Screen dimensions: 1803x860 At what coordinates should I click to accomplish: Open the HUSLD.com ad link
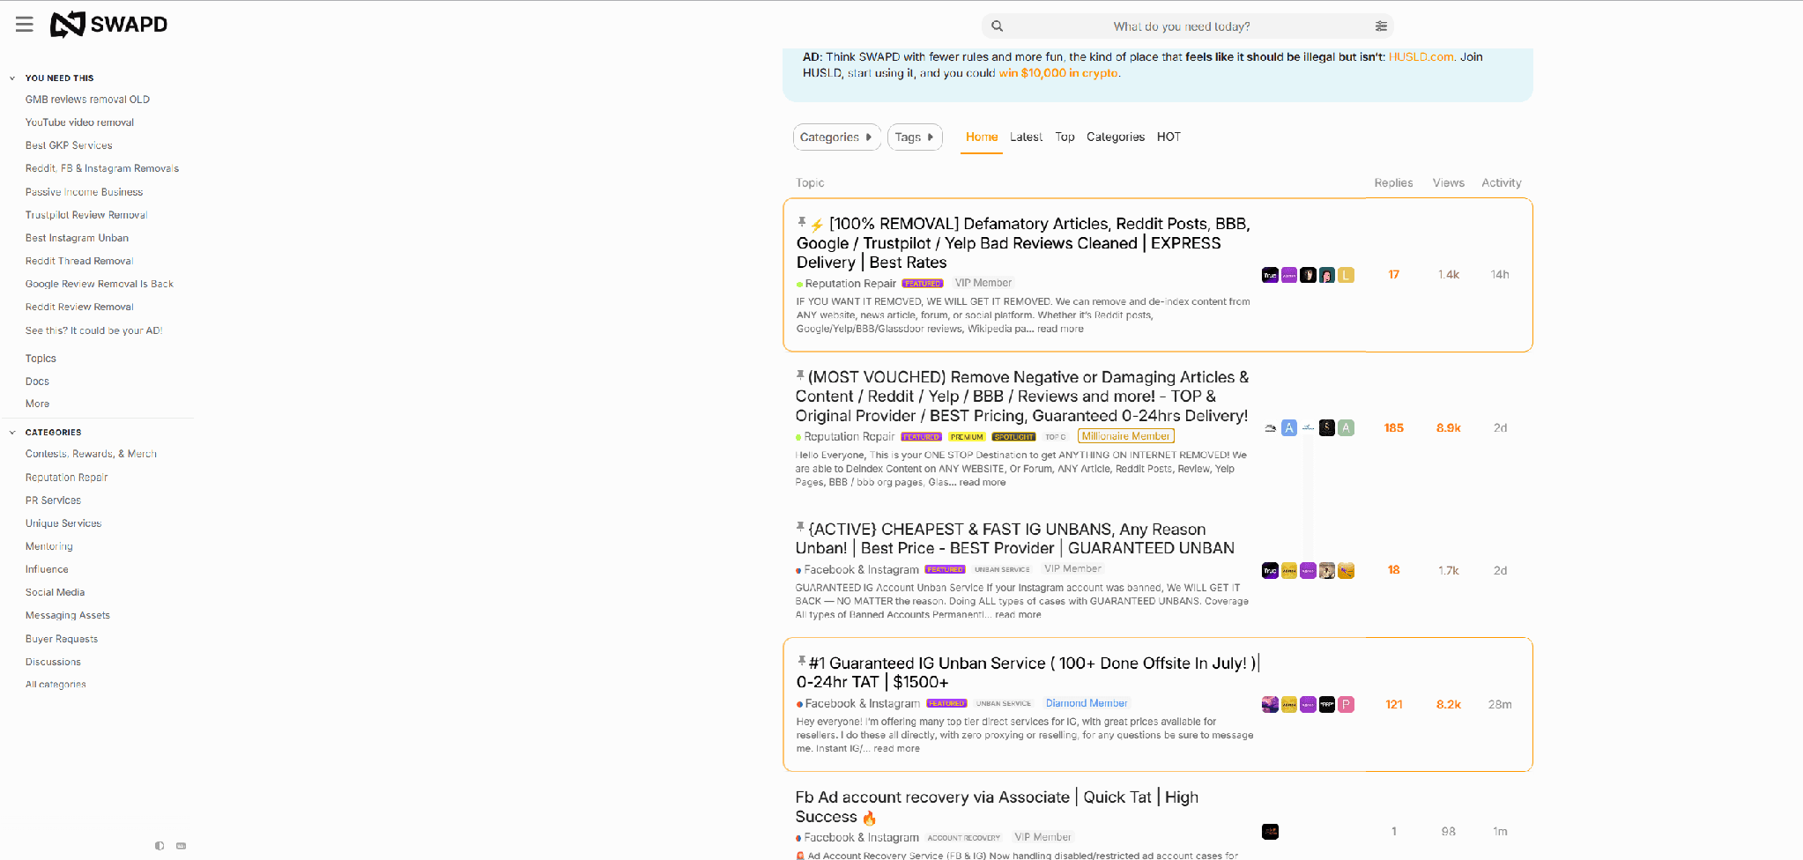(x=1421, y=57)
